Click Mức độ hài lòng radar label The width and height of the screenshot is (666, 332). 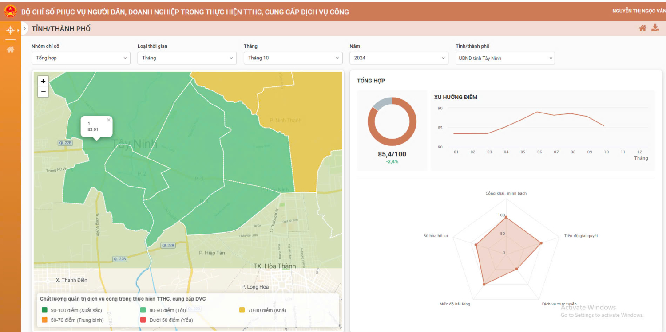[455, 304]
